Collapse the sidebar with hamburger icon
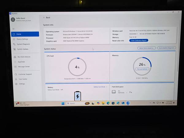 point(13,29)
